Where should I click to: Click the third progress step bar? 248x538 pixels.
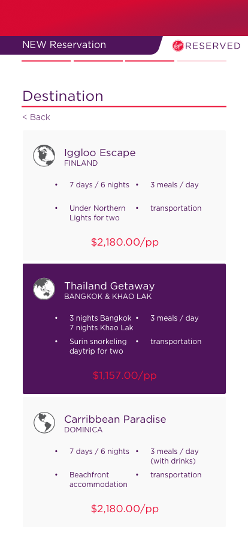tap(150, 61)
